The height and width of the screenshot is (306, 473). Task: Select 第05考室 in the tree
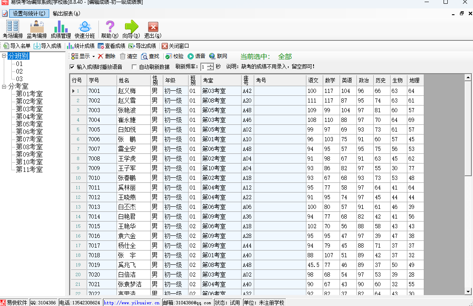(x=29, y=124)
